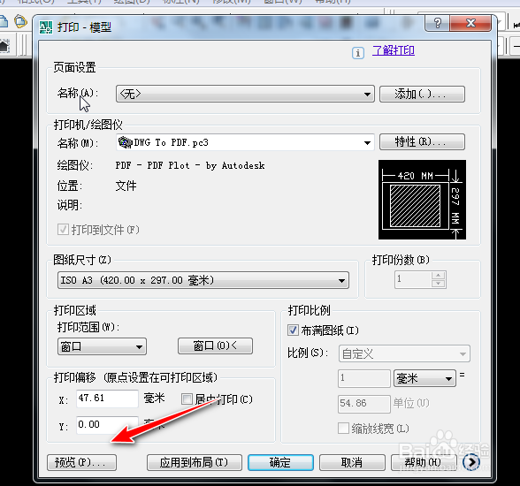Image resolution: width=520 pixels, height=486 pixels.
Task: Click the scale value field showing 1
Action: pyautogui.click(x=364, y=378)
